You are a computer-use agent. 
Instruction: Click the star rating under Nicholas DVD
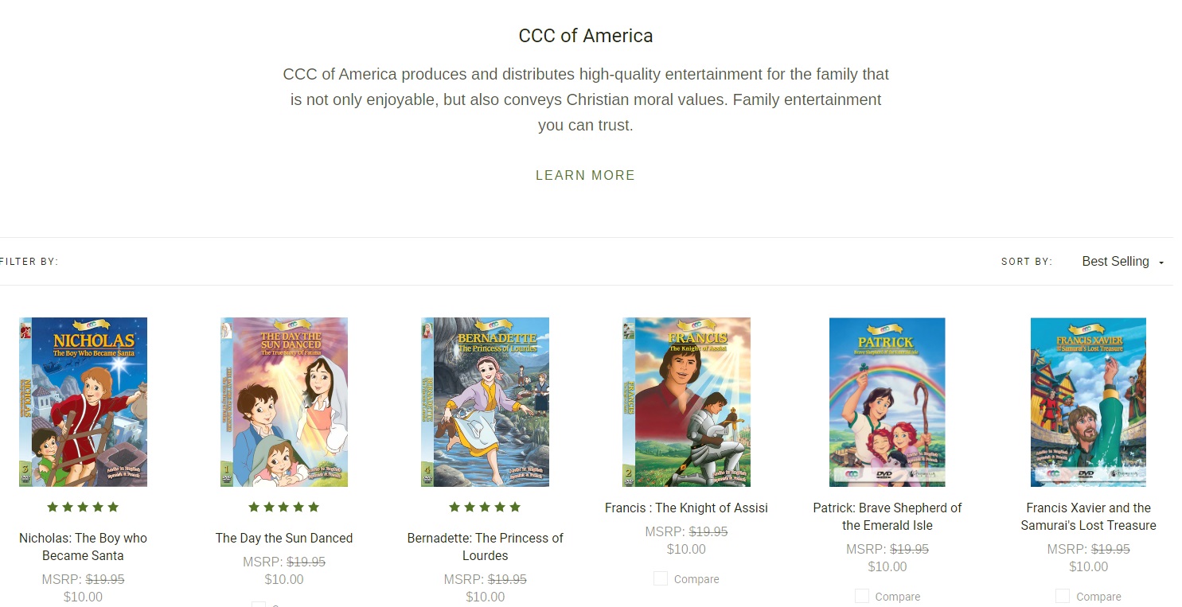pos(83,508)
